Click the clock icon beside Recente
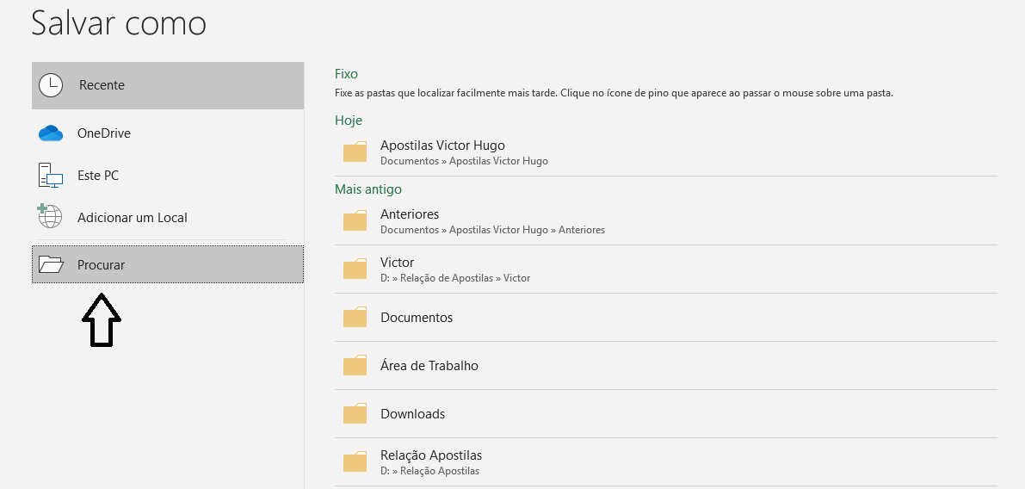The width and height of the screenshot is (1025, 489). click(51, 85)
